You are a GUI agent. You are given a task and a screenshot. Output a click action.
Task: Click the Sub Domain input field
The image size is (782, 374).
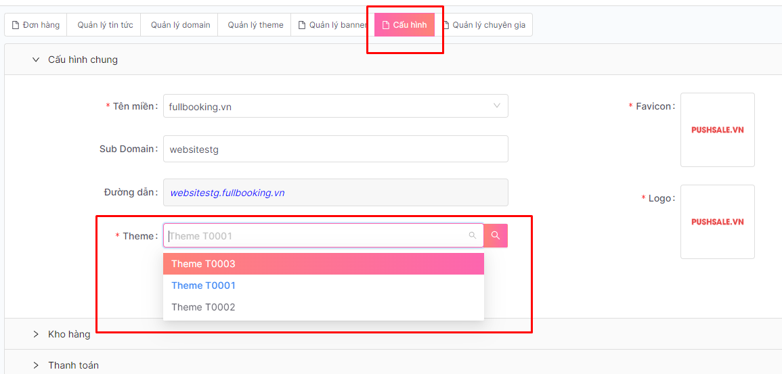point(335,149)
